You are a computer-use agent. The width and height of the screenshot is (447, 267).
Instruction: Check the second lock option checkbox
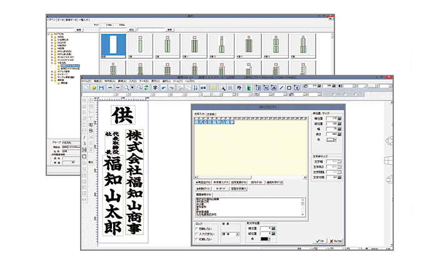[x=197, y=233]
